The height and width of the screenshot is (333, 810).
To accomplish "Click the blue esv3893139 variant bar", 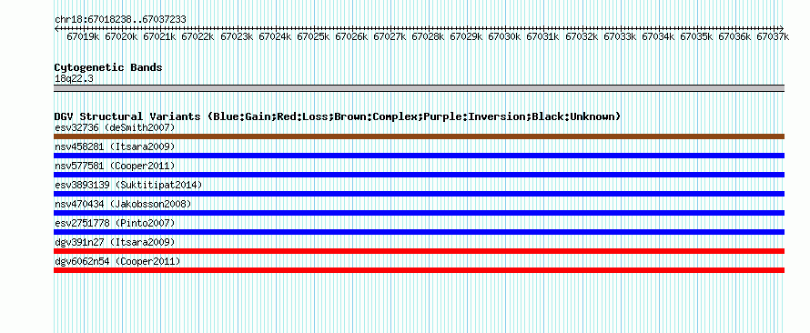I will coord(419,194).
